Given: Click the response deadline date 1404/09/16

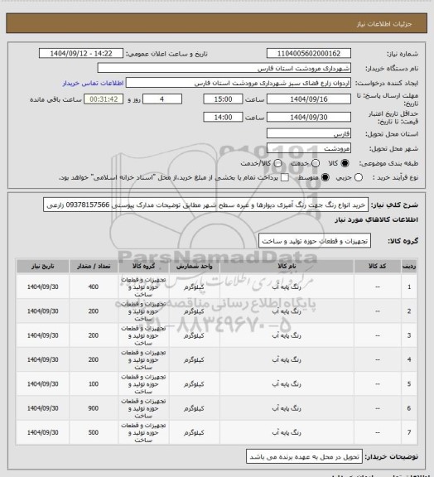Looking at the screenshot, I should (x=309, y=99).
